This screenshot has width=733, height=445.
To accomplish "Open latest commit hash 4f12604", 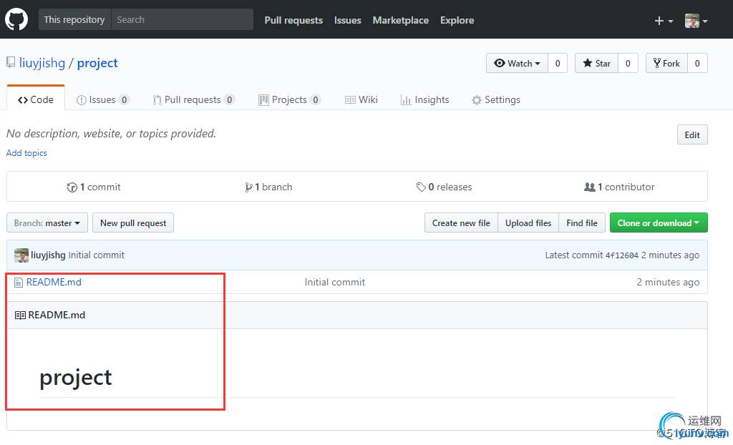I will pos(622,255).
